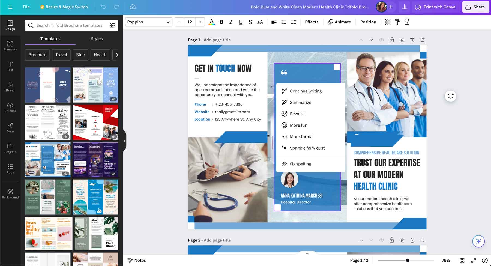
Task: Switch to the Styles tab
Action: [x=97, y=39]
